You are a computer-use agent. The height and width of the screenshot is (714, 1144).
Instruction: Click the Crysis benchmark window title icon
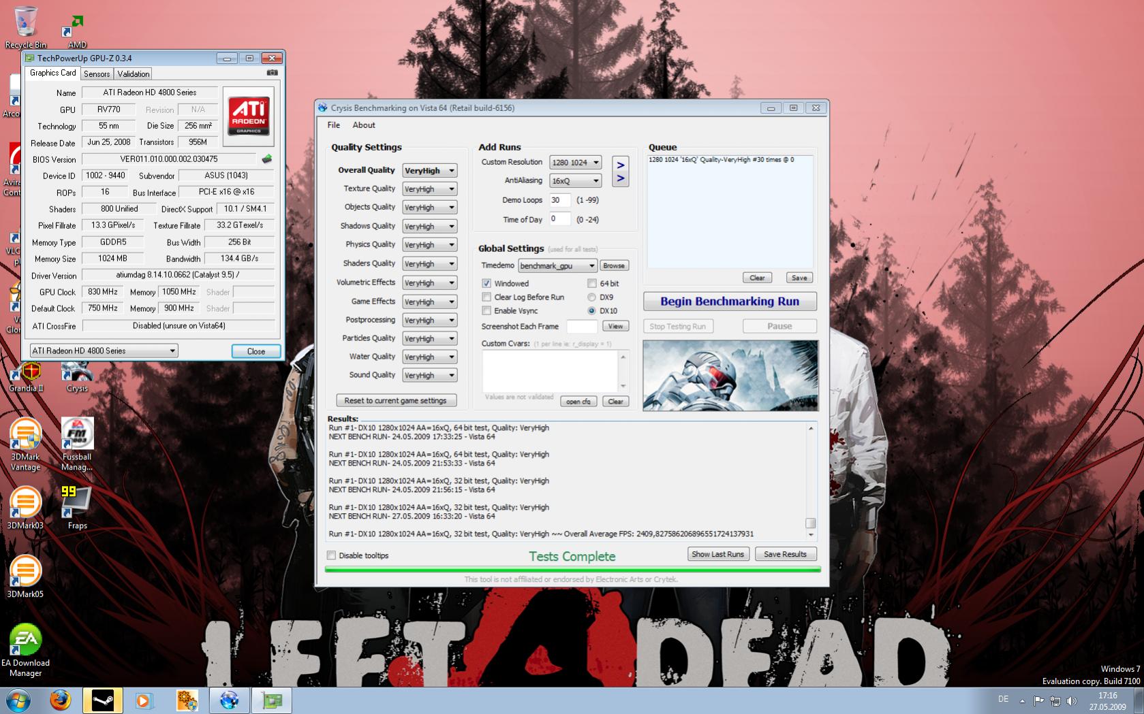click(323, 108)
